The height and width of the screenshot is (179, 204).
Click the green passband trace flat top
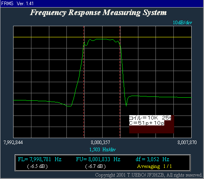(102, 39)
